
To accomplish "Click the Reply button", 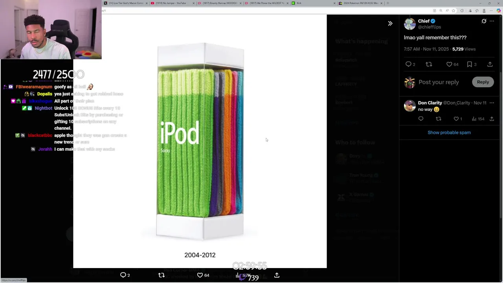I will click(x=483, y=82).
